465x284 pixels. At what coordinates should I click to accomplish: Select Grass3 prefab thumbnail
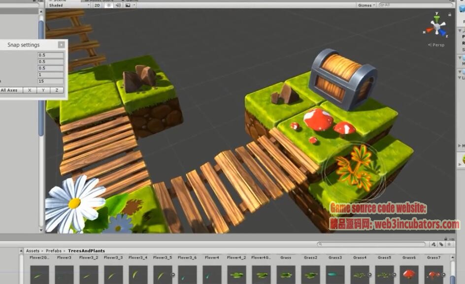pos(335,275)
